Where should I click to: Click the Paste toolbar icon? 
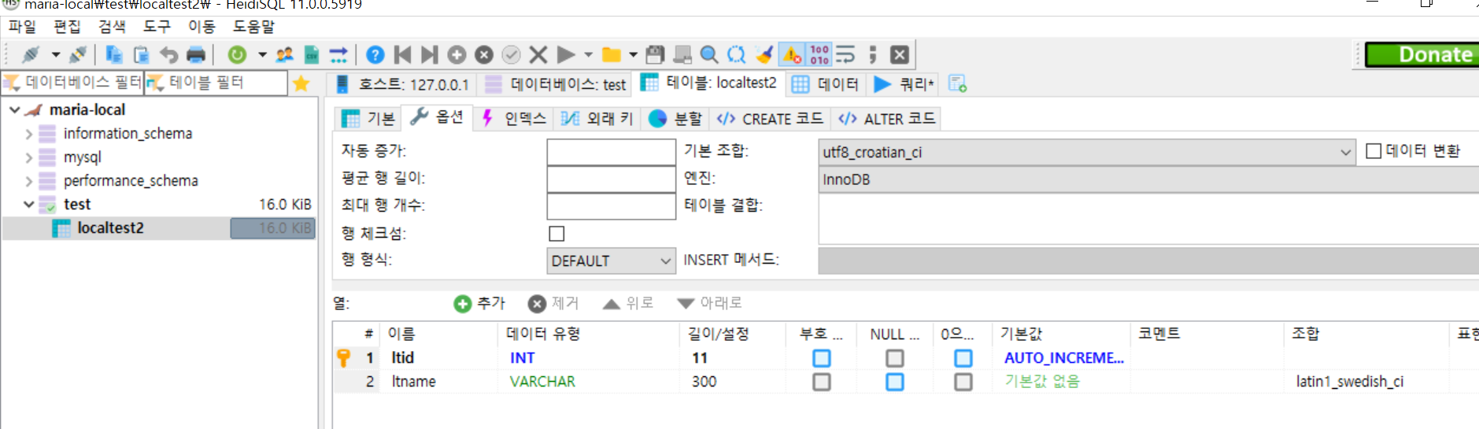pyautogui.click(x=142, y=55)
